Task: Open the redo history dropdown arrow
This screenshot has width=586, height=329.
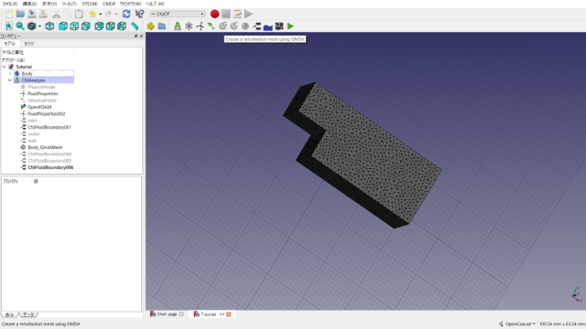Action: tap(116, 15)
